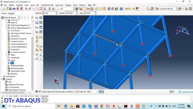Switch to the Results tab
Screen dimensions: 193x109
click(11, 13)
